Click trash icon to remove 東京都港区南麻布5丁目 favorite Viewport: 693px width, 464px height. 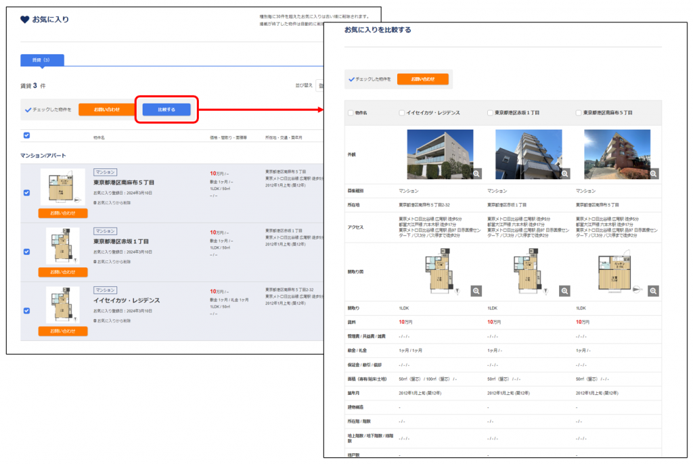pyautogui.click(x=95, y=202)
